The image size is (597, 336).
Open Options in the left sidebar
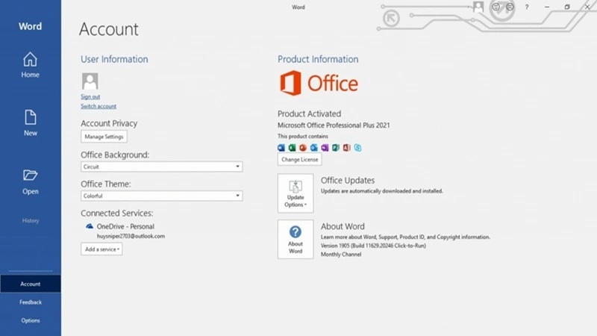pos(31,320)
